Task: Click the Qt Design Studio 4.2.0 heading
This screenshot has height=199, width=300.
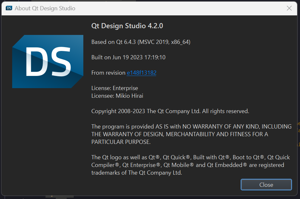Action: 127,26
